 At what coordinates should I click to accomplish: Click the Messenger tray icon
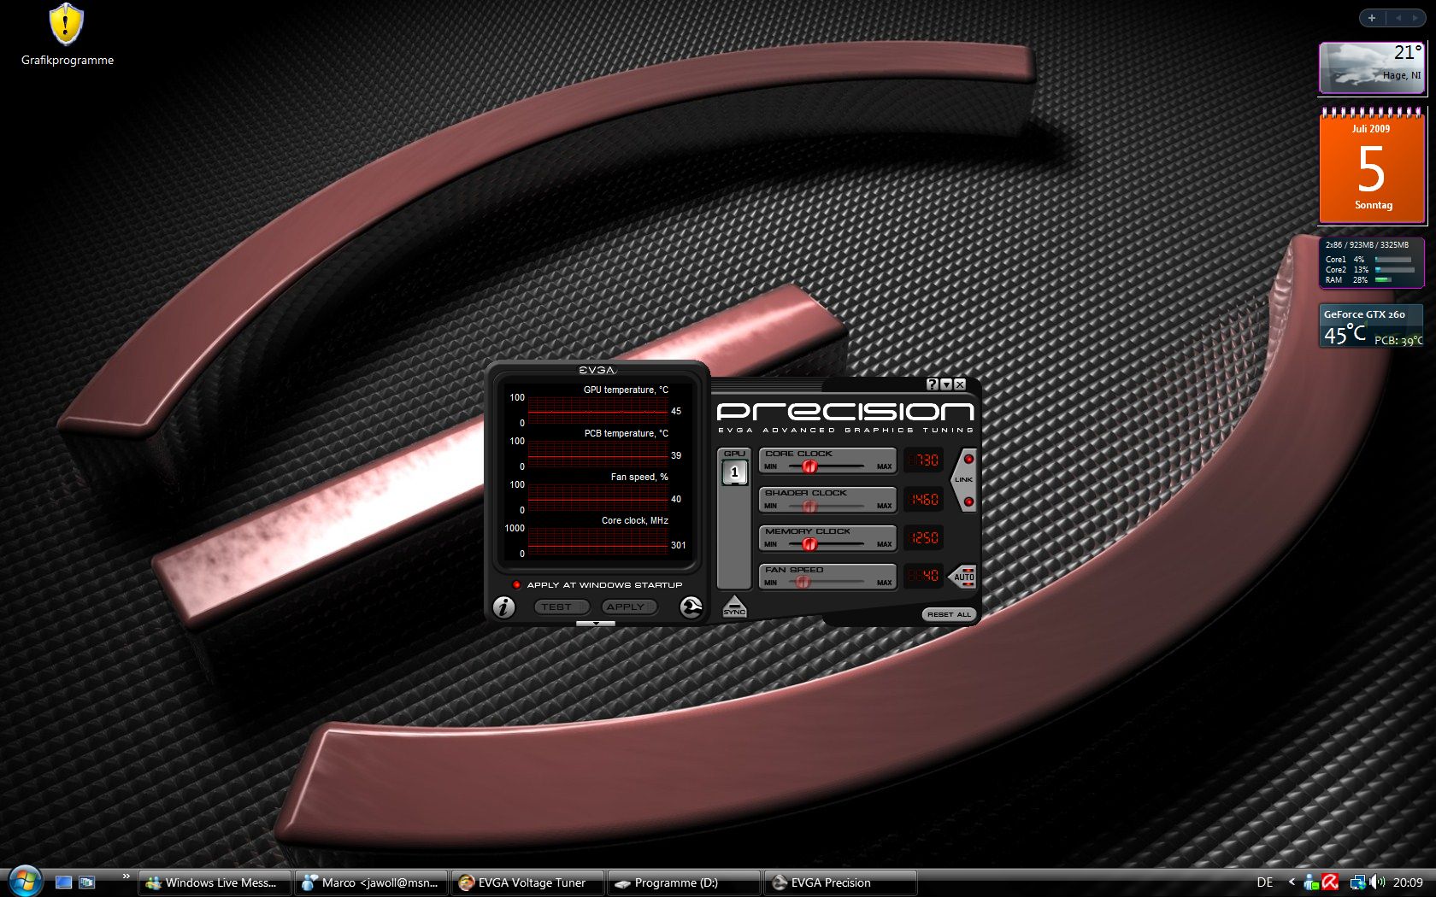[x=1311, y=882]
